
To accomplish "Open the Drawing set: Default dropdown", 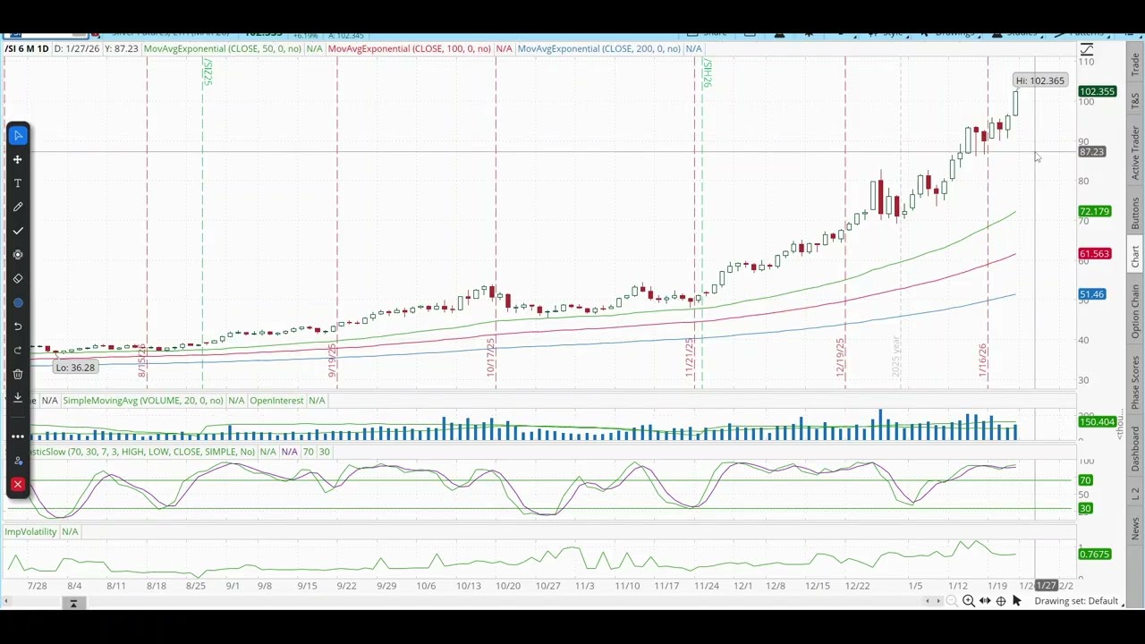I will 1081,601.
